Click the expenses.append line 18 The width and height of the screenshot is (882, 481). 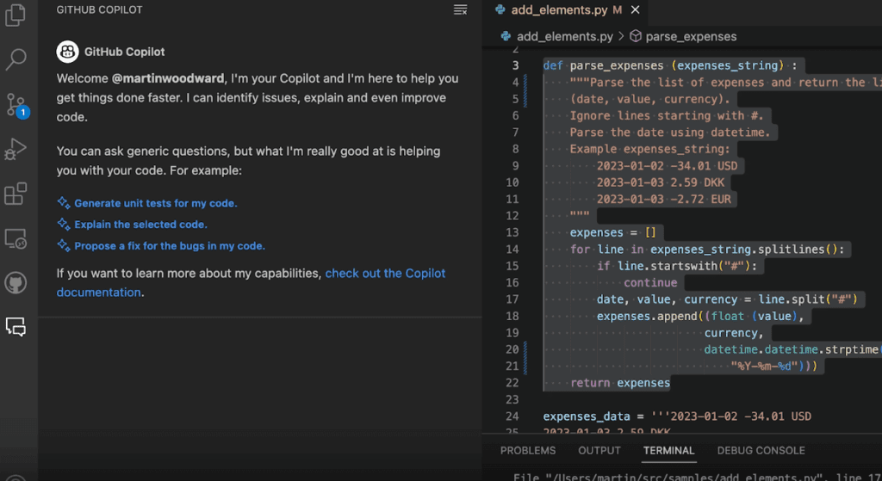coord(700,316)
